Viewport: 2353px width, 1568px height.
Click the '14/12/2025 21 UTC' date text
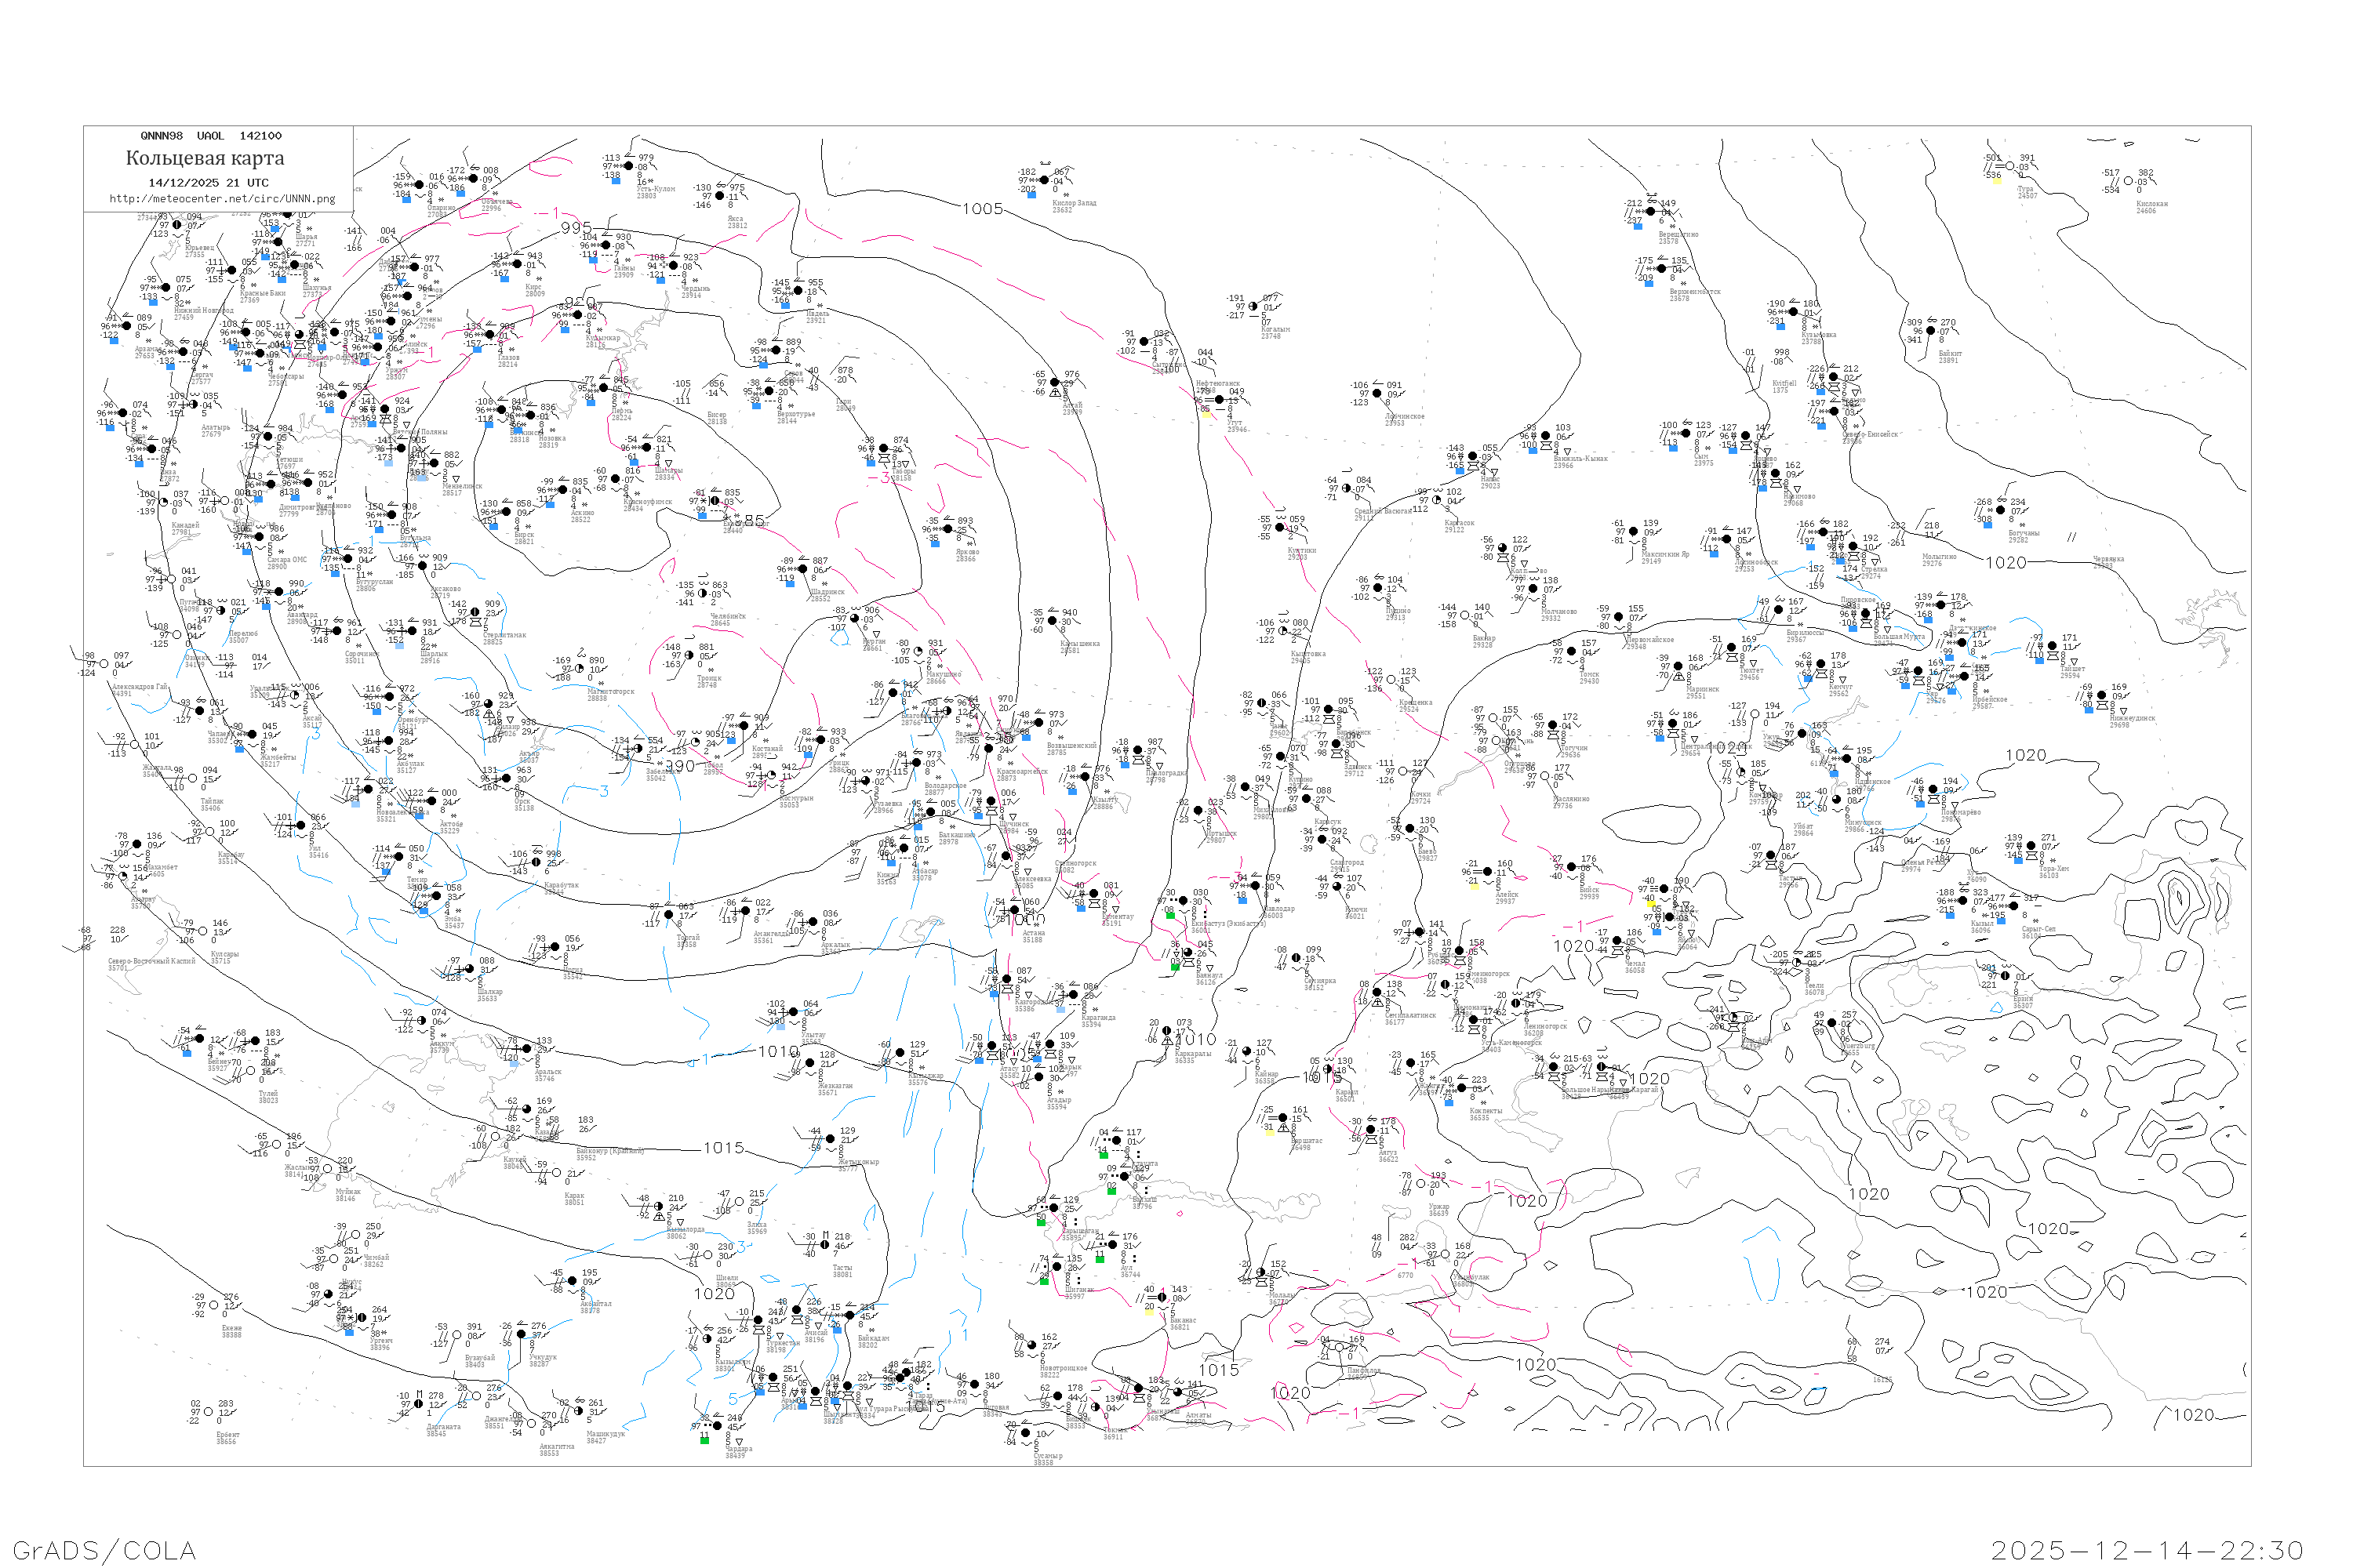208,183
